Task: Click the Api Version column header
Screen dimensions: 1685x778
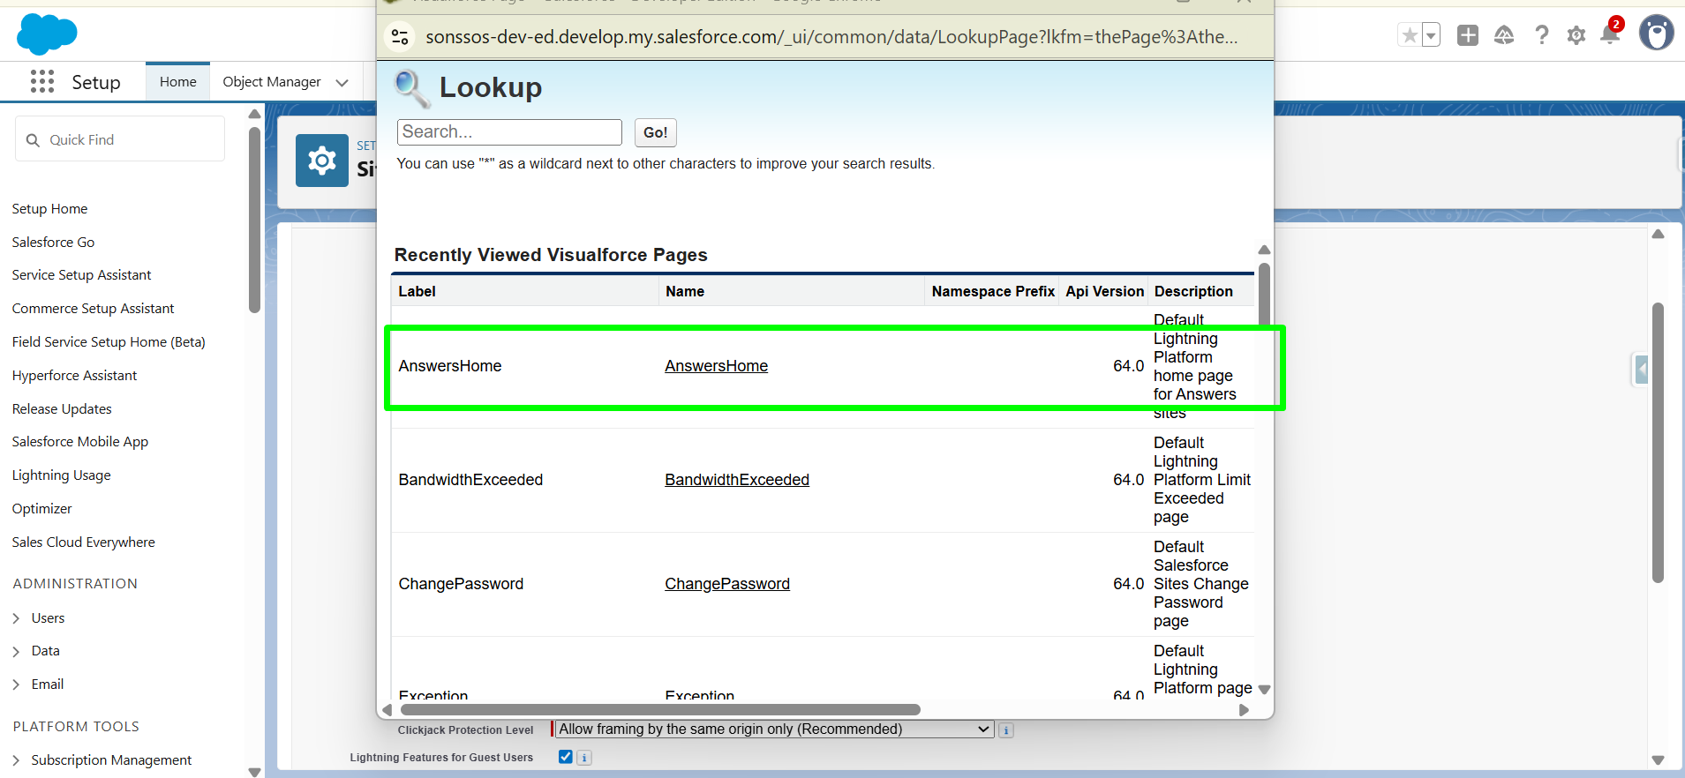Action: click(x=1104, y=291)
